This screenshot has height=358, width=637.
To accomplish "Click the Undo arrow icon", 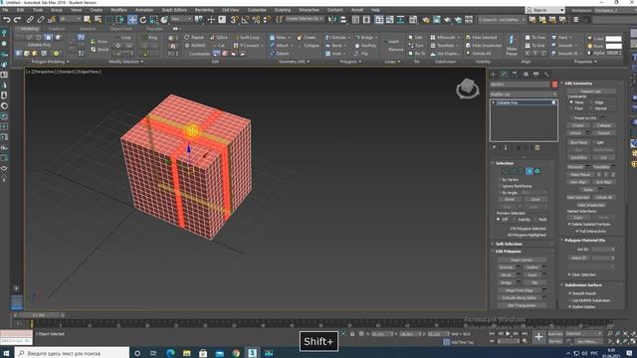I will 7,20.
